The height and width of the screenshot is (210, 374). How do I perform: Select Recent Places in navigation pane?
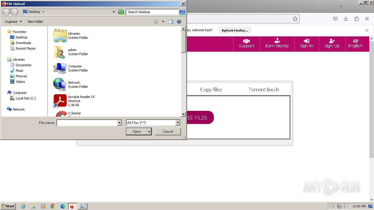click(x=26, y=48)
